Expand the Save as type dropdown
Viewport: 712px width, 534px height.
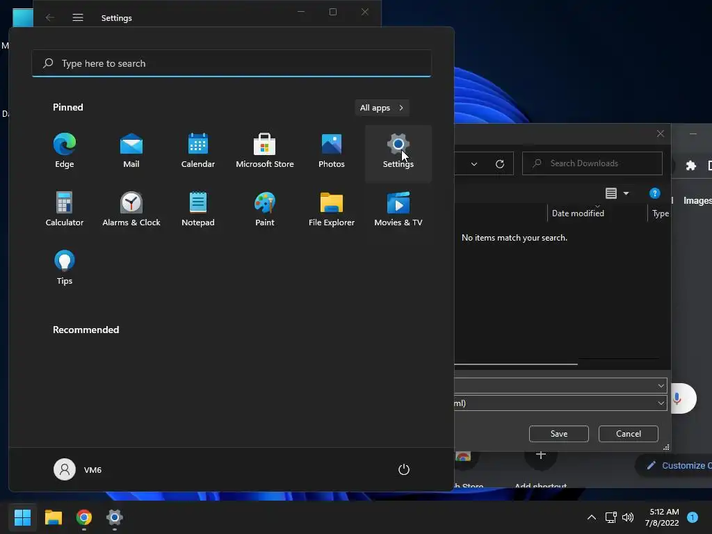point(661,403)
